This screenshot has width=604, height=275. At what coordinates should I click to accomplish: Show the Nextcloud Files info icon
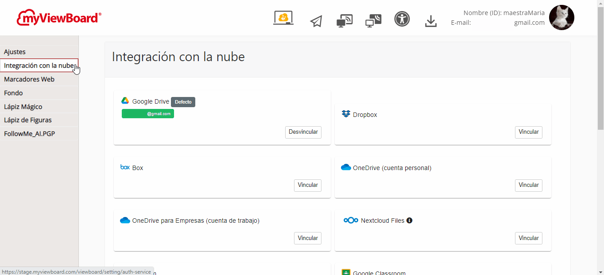409,221
